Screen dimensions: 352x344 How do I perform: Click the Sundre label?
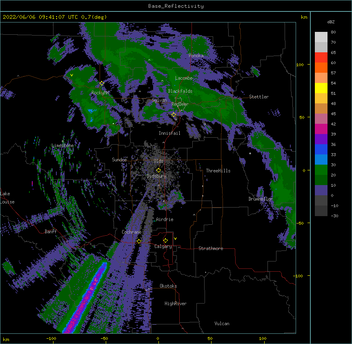tap(119, 160)
